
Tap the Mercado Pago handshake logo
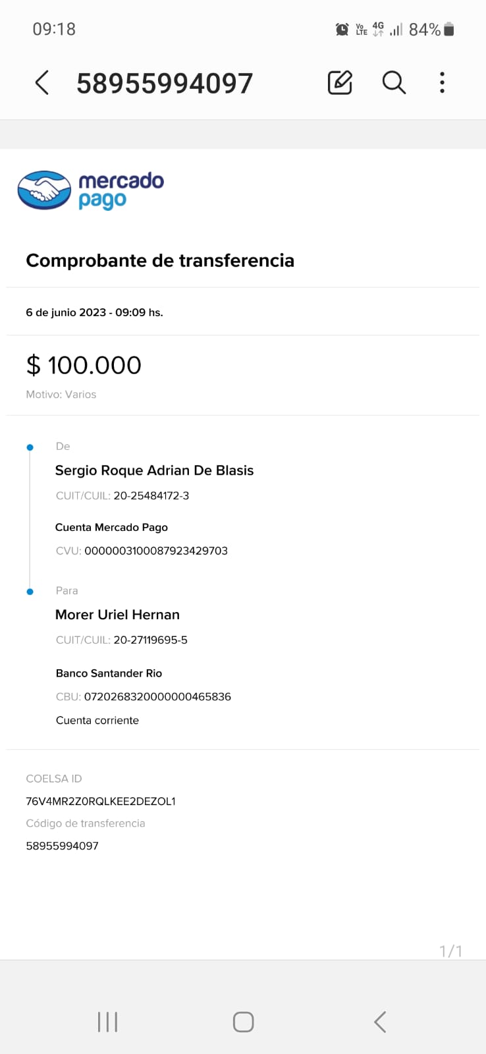click(44, 190)
